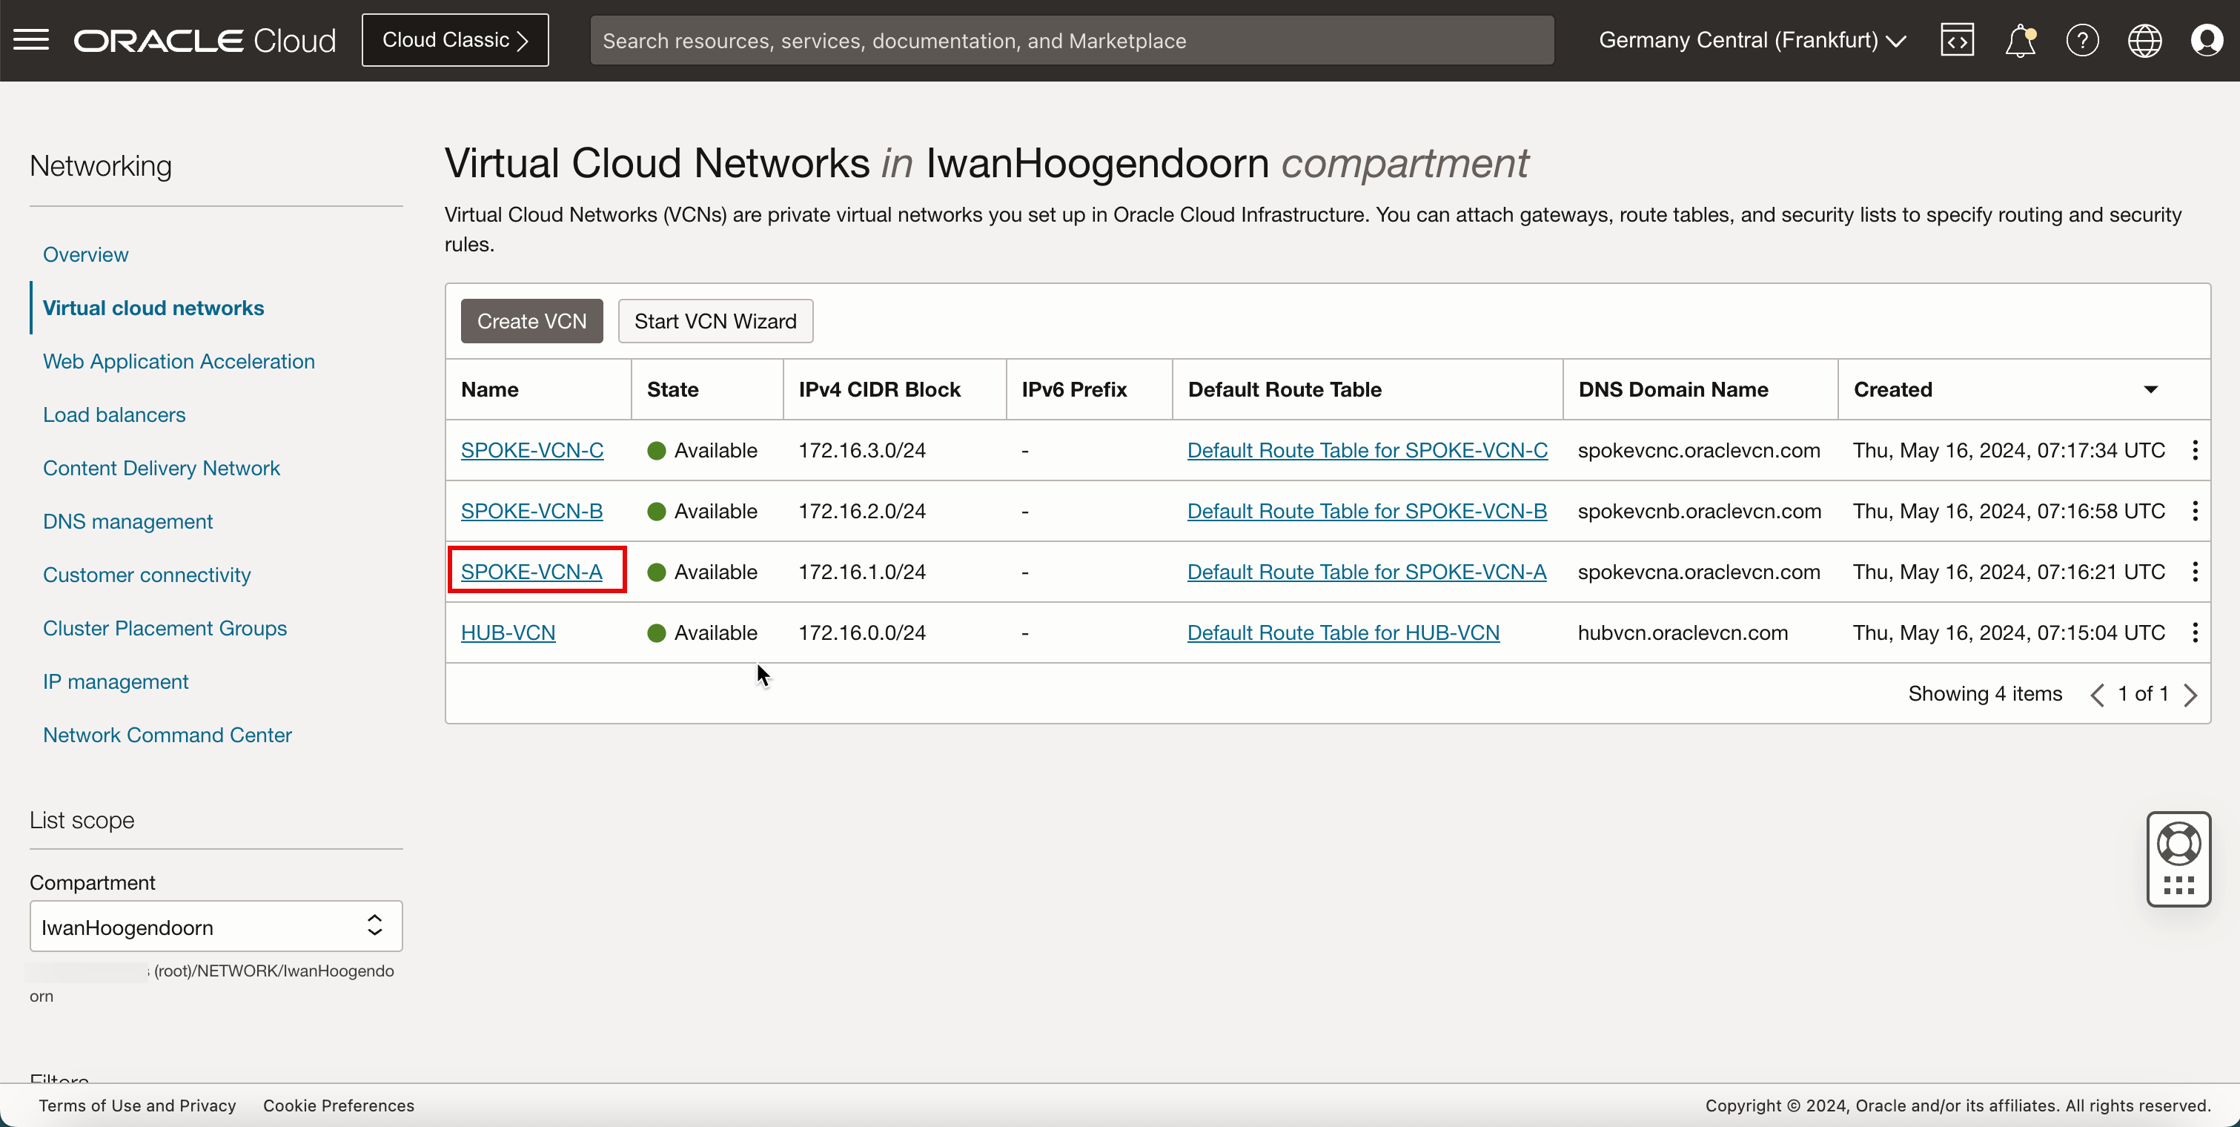Open the notifications bell icon

click(x=2018, y=40)
